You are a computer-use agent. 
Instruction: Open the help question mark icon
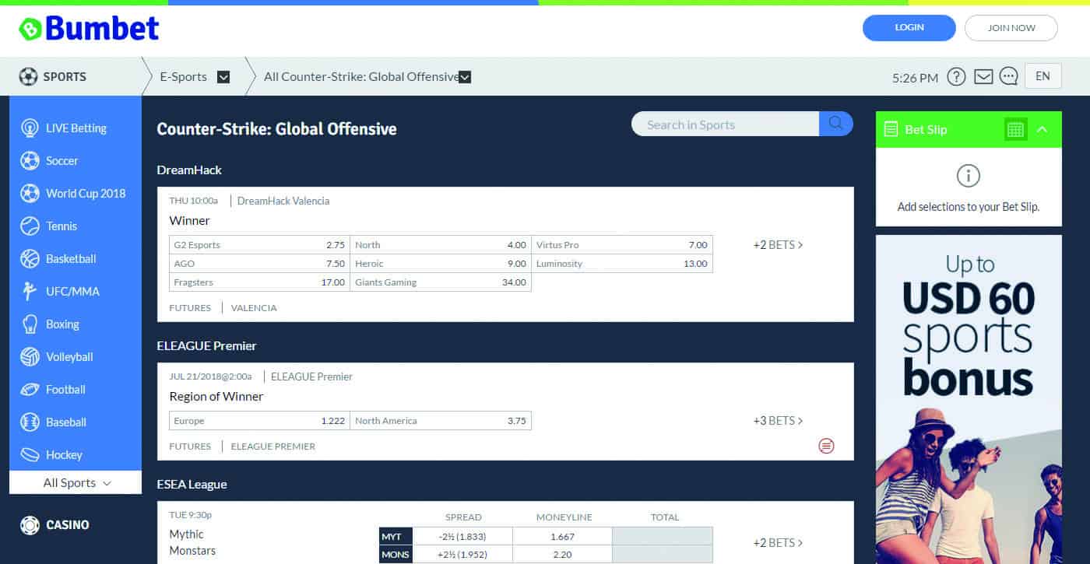[956, 77]
